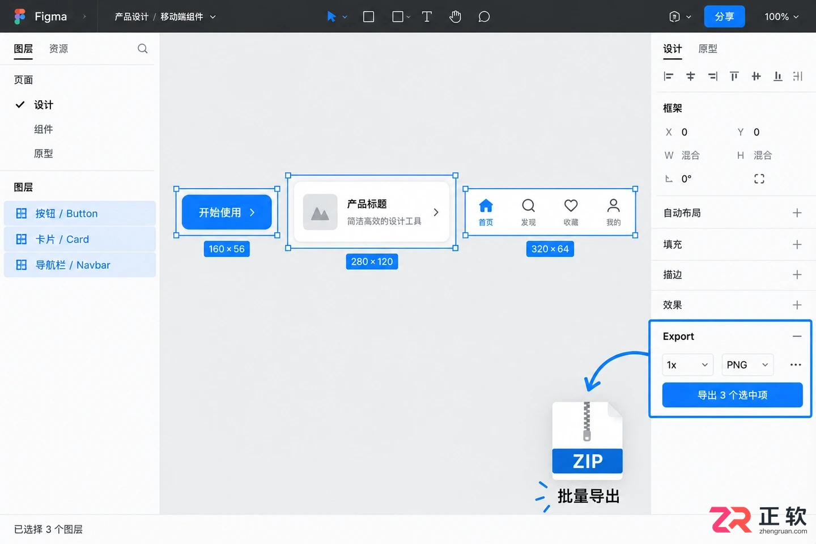Select the 导航栏 / Navbar layer

(80, 265)
